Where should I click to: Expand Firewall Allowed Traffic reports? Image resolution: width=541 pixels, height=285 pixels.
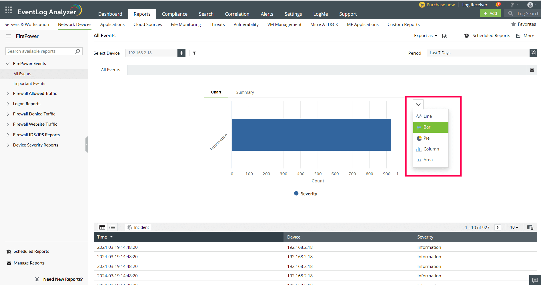(x=8, y=93)
